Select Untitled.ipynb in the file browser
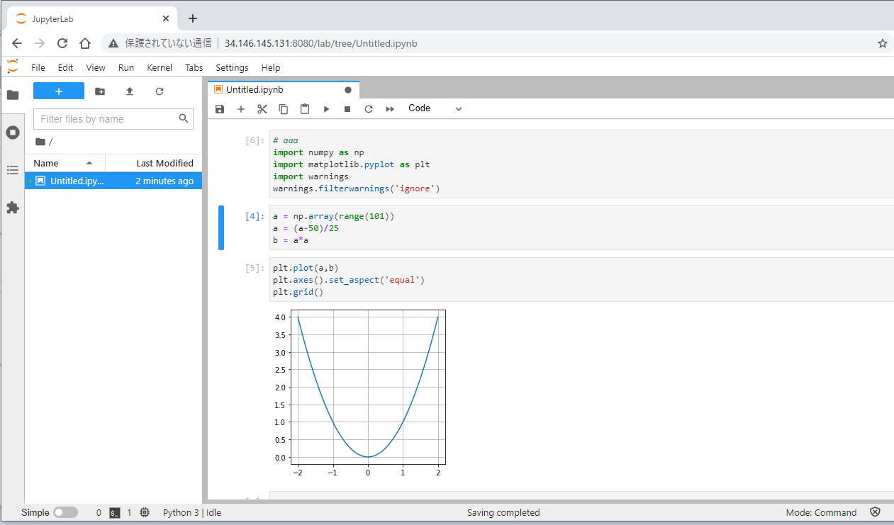The image size is (894, 525). [77, 181]
